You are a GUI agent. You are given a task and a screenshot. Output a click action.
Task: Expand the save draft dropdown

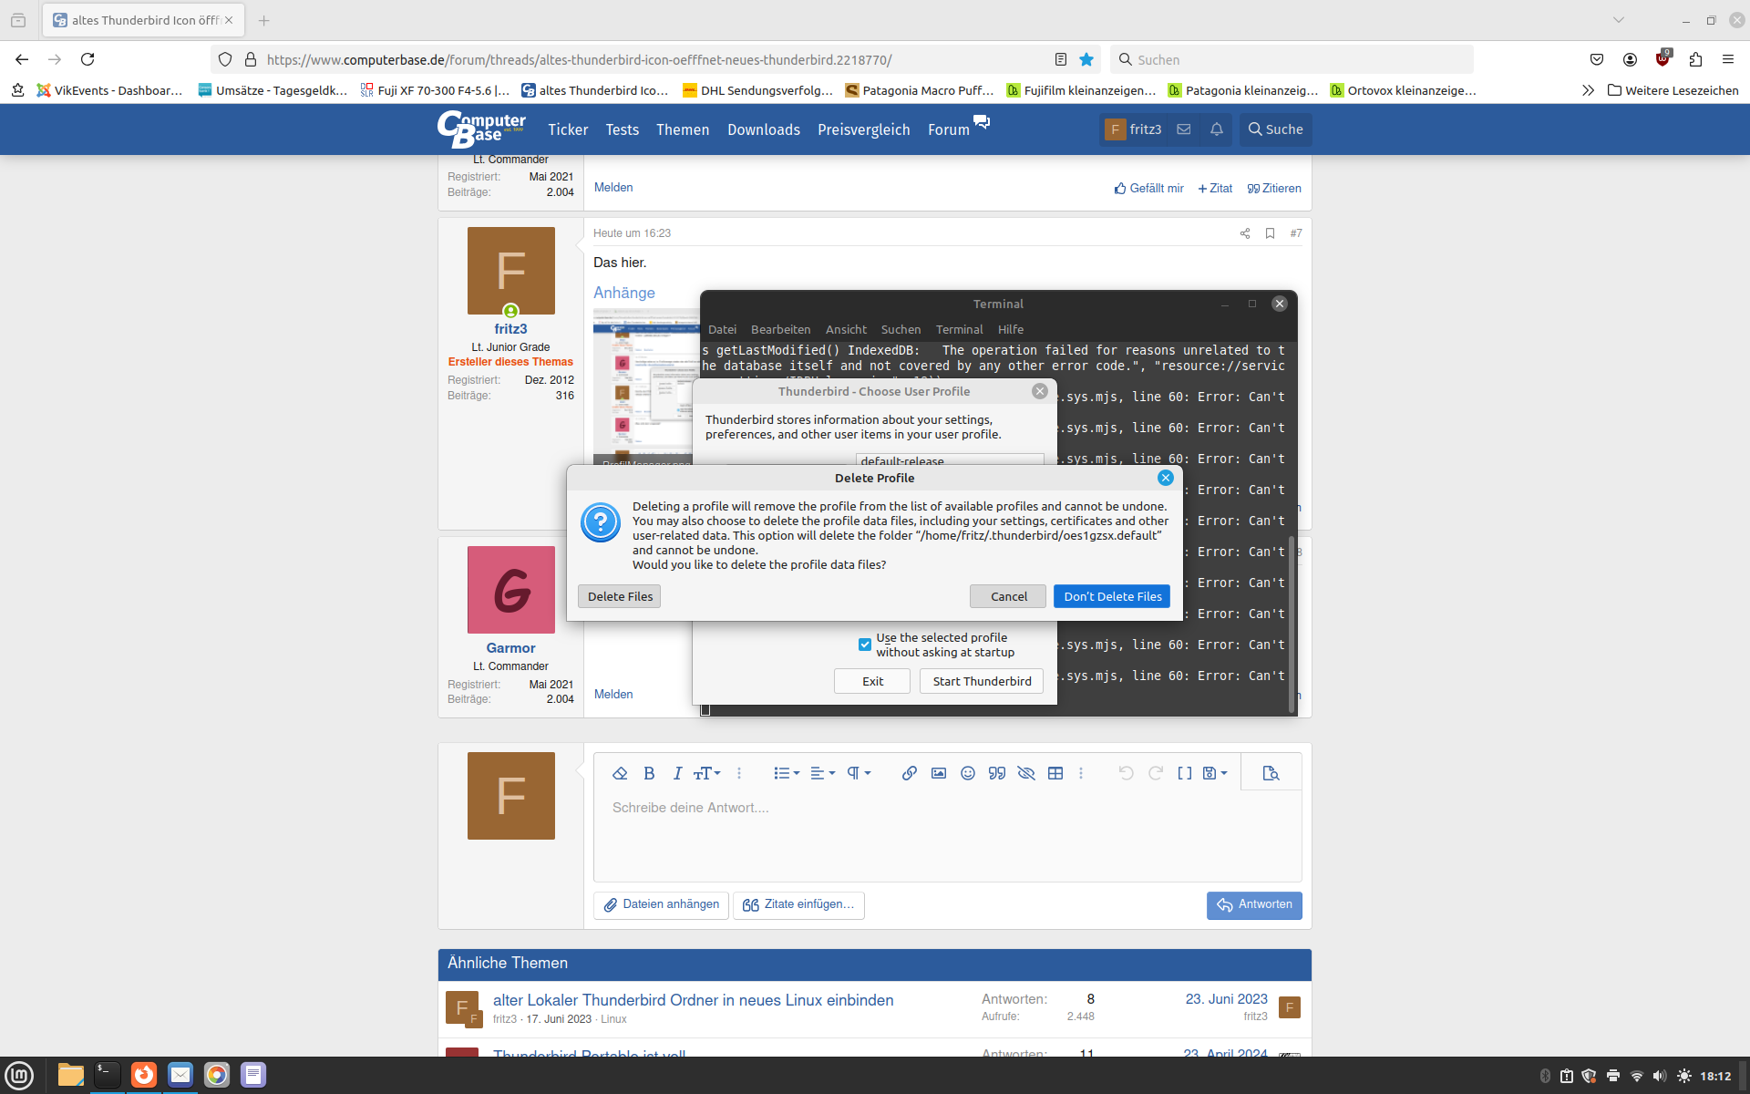coord(1215,773)
